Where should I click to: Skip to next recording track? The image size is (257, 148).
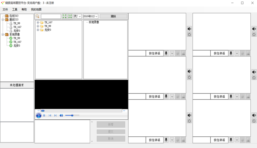point(55,115)
